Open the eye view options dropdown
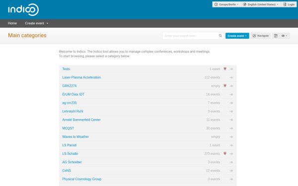This screenshot has height=186, width=298. coord(285,36)
